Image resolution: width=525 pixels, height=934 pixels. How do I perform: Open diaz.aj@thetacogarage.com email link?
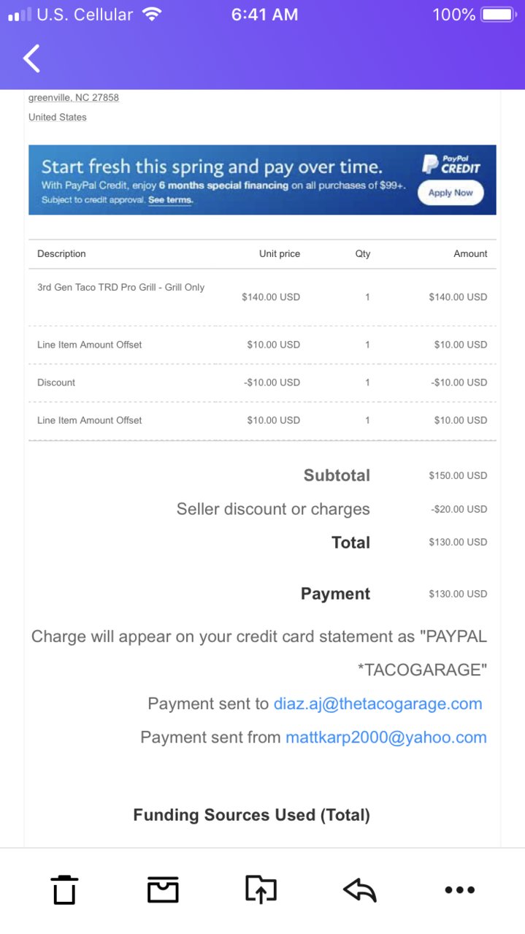tap(378, 704)
